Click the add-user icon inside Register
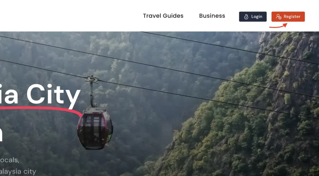The width and height of the screenshot is (319, 176). [279, 17]
